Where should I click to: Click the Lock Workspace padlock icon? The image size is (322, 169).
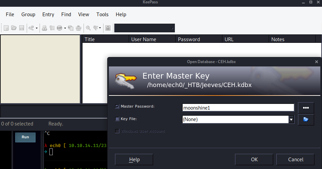coord(108,28)
